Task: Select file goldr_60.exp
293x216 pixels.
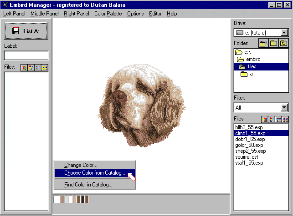Action: click(261, 145)
